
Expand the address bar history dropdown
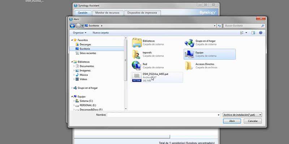[x=215, y=26]
